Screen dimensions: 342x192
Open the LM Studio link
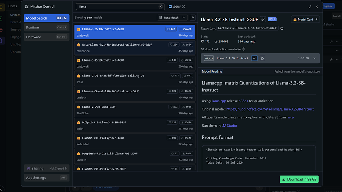[x=229, y=126]
